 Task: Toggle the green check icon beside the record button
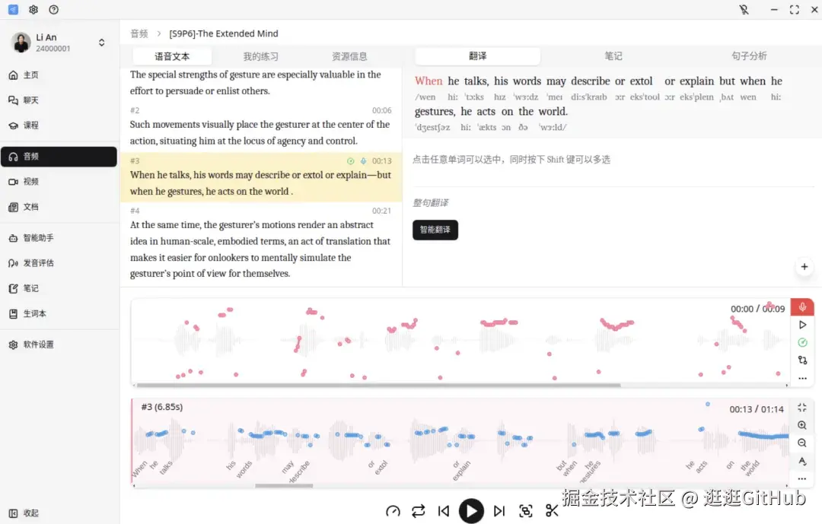tap(802, 342)
